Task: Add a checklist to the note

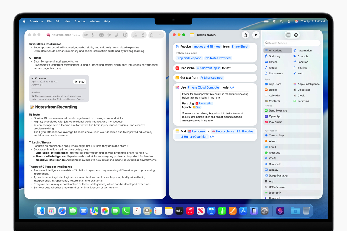Action: (x=94, y=35)
